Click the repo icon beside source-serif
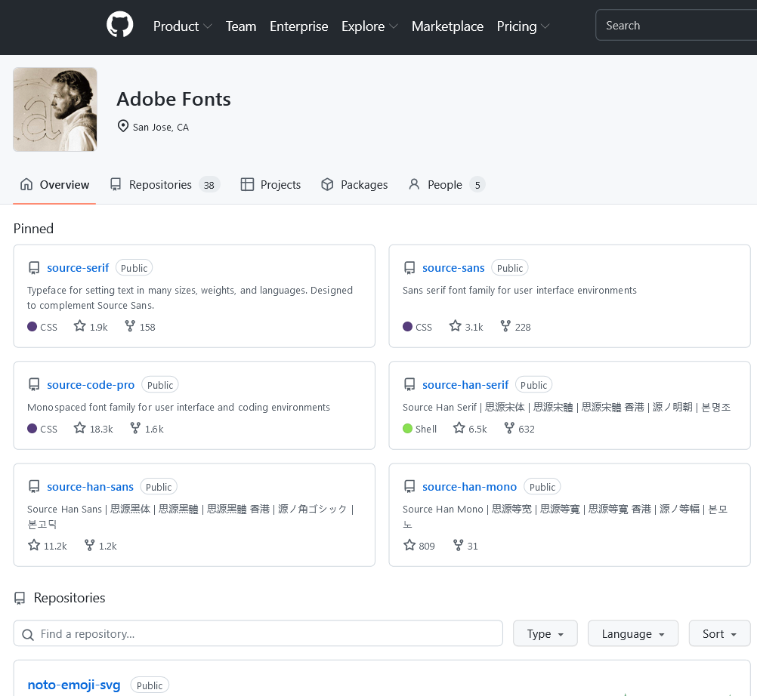The width and height of the screenshot is (757, 696). point(34,268)
